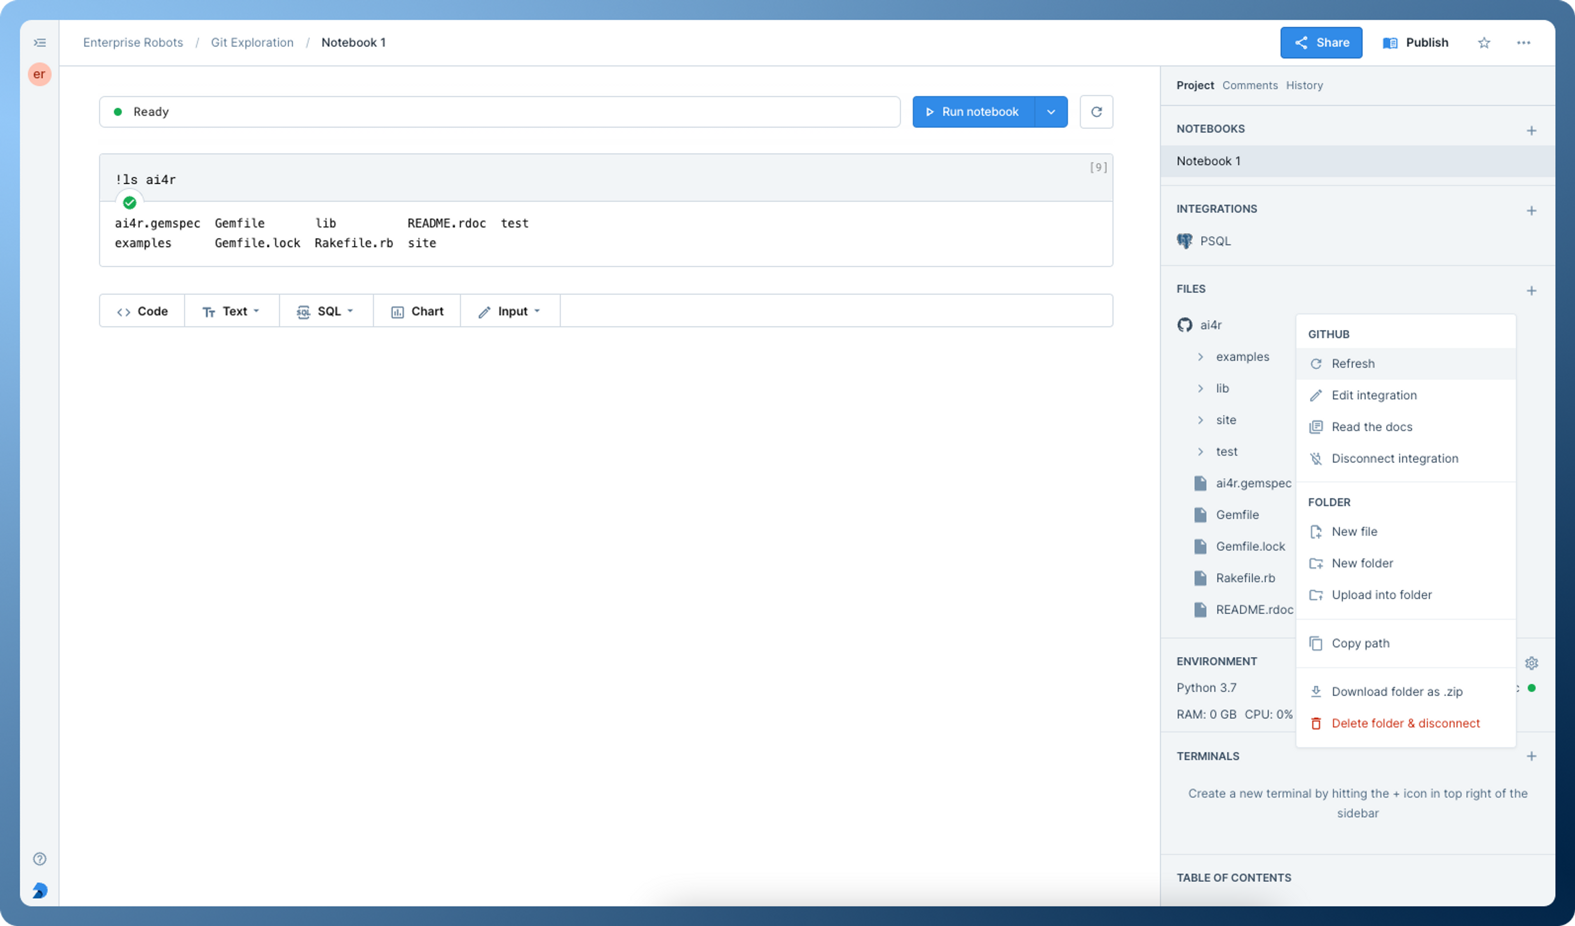Expand the examples folder
1575x926 pixels.
(x=1201, y=357)
